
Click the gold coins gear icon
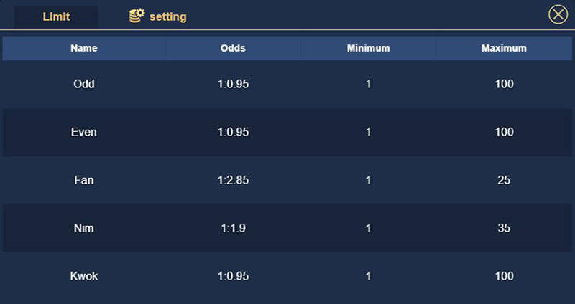click(x=137, y=16)
